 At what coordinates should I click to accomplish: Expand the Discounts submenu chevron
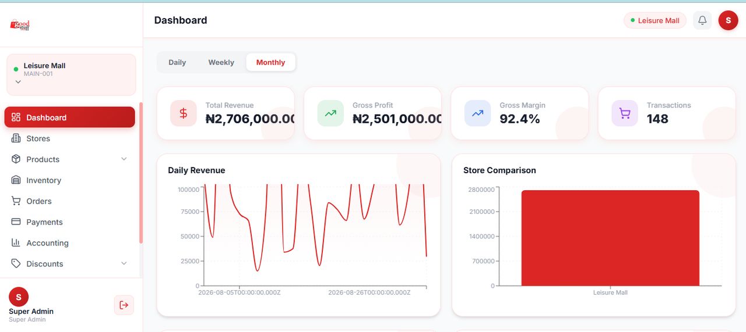124,263
